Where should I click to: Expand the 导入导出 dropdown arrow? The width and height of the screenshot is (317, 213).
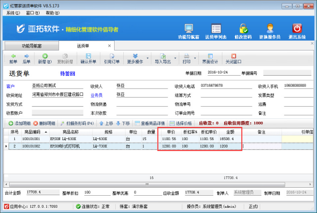tap(175, 58)
